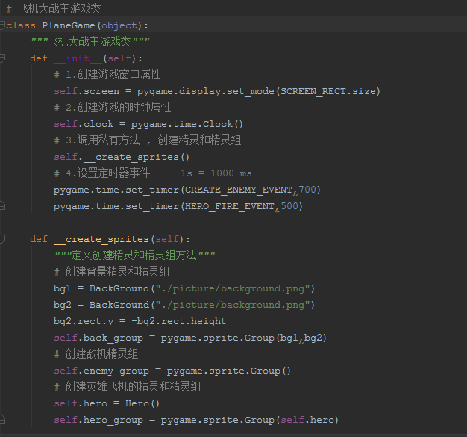Click 'SCREEN_RECT.size' argument
The width and height of the screenshot is (467, 437).
(x=328, y=91)
